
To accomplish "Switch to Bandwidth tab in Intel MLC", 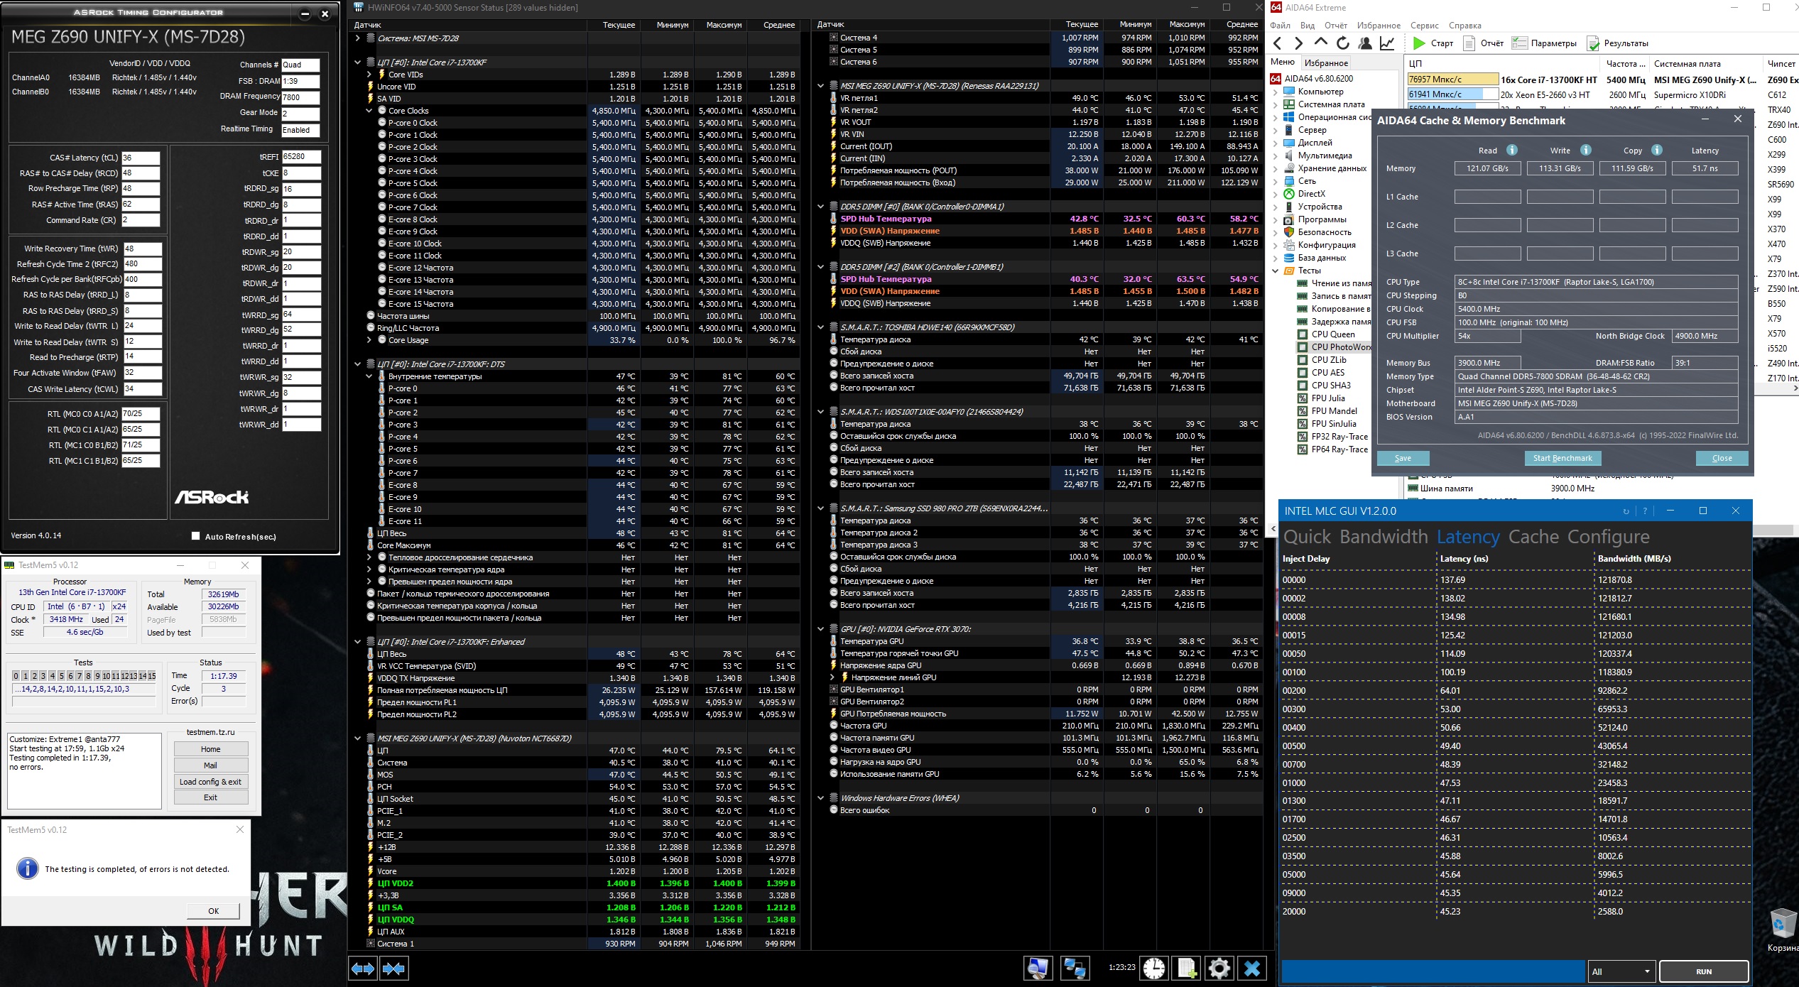I will (x=1384, y=537).
